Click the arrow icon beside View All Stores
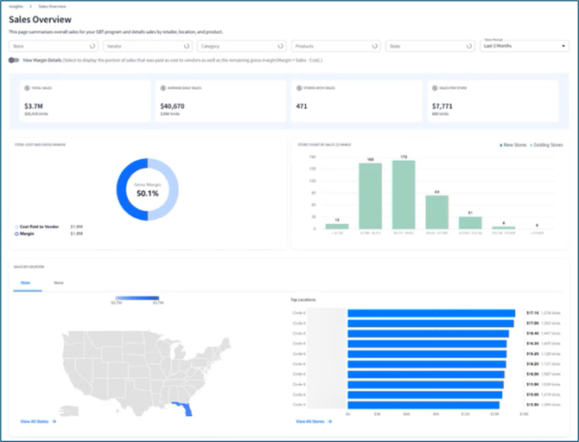Viewport: 579px width, 442px height. pos(328,422)
